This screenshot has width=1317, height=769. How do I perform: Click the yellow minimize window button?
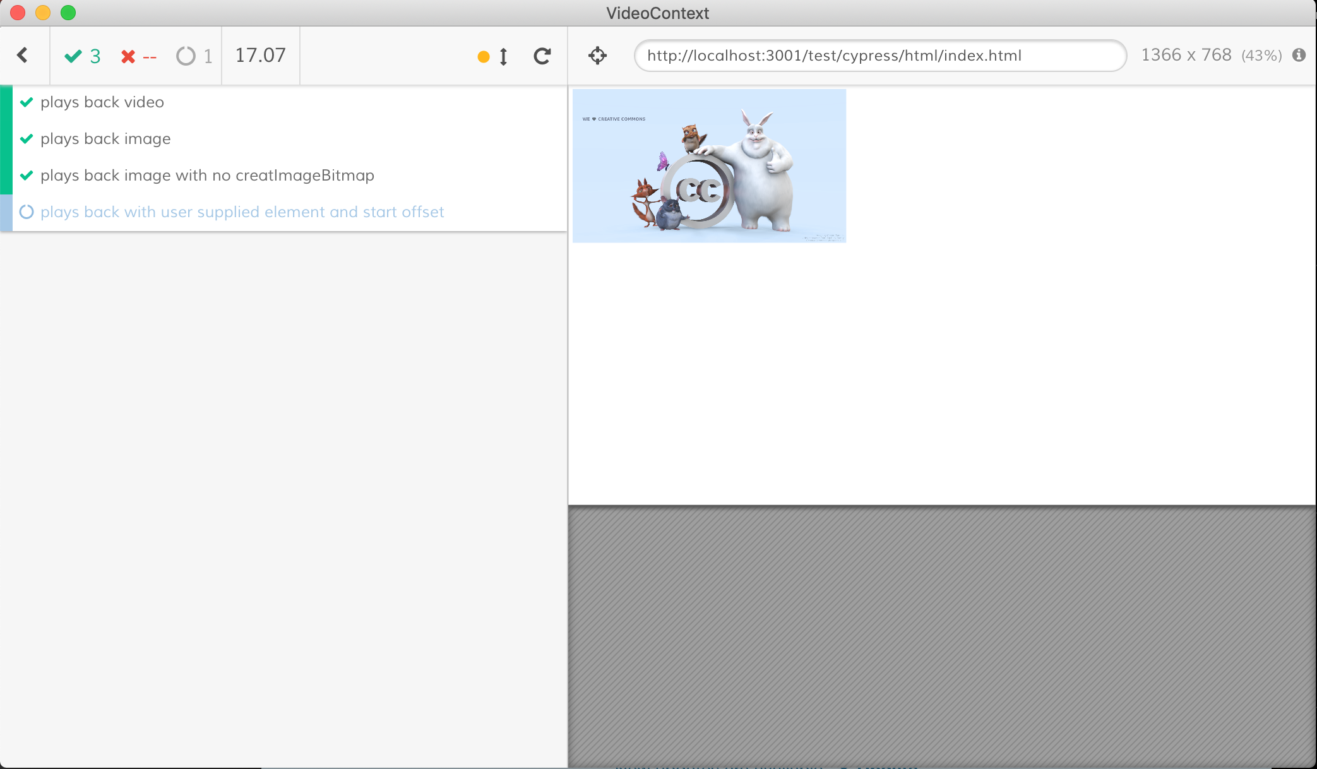43,13
